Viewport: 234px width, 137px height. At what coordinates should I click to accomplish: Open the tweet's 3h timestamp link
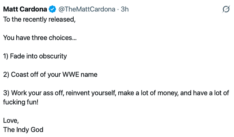(124, 9)
